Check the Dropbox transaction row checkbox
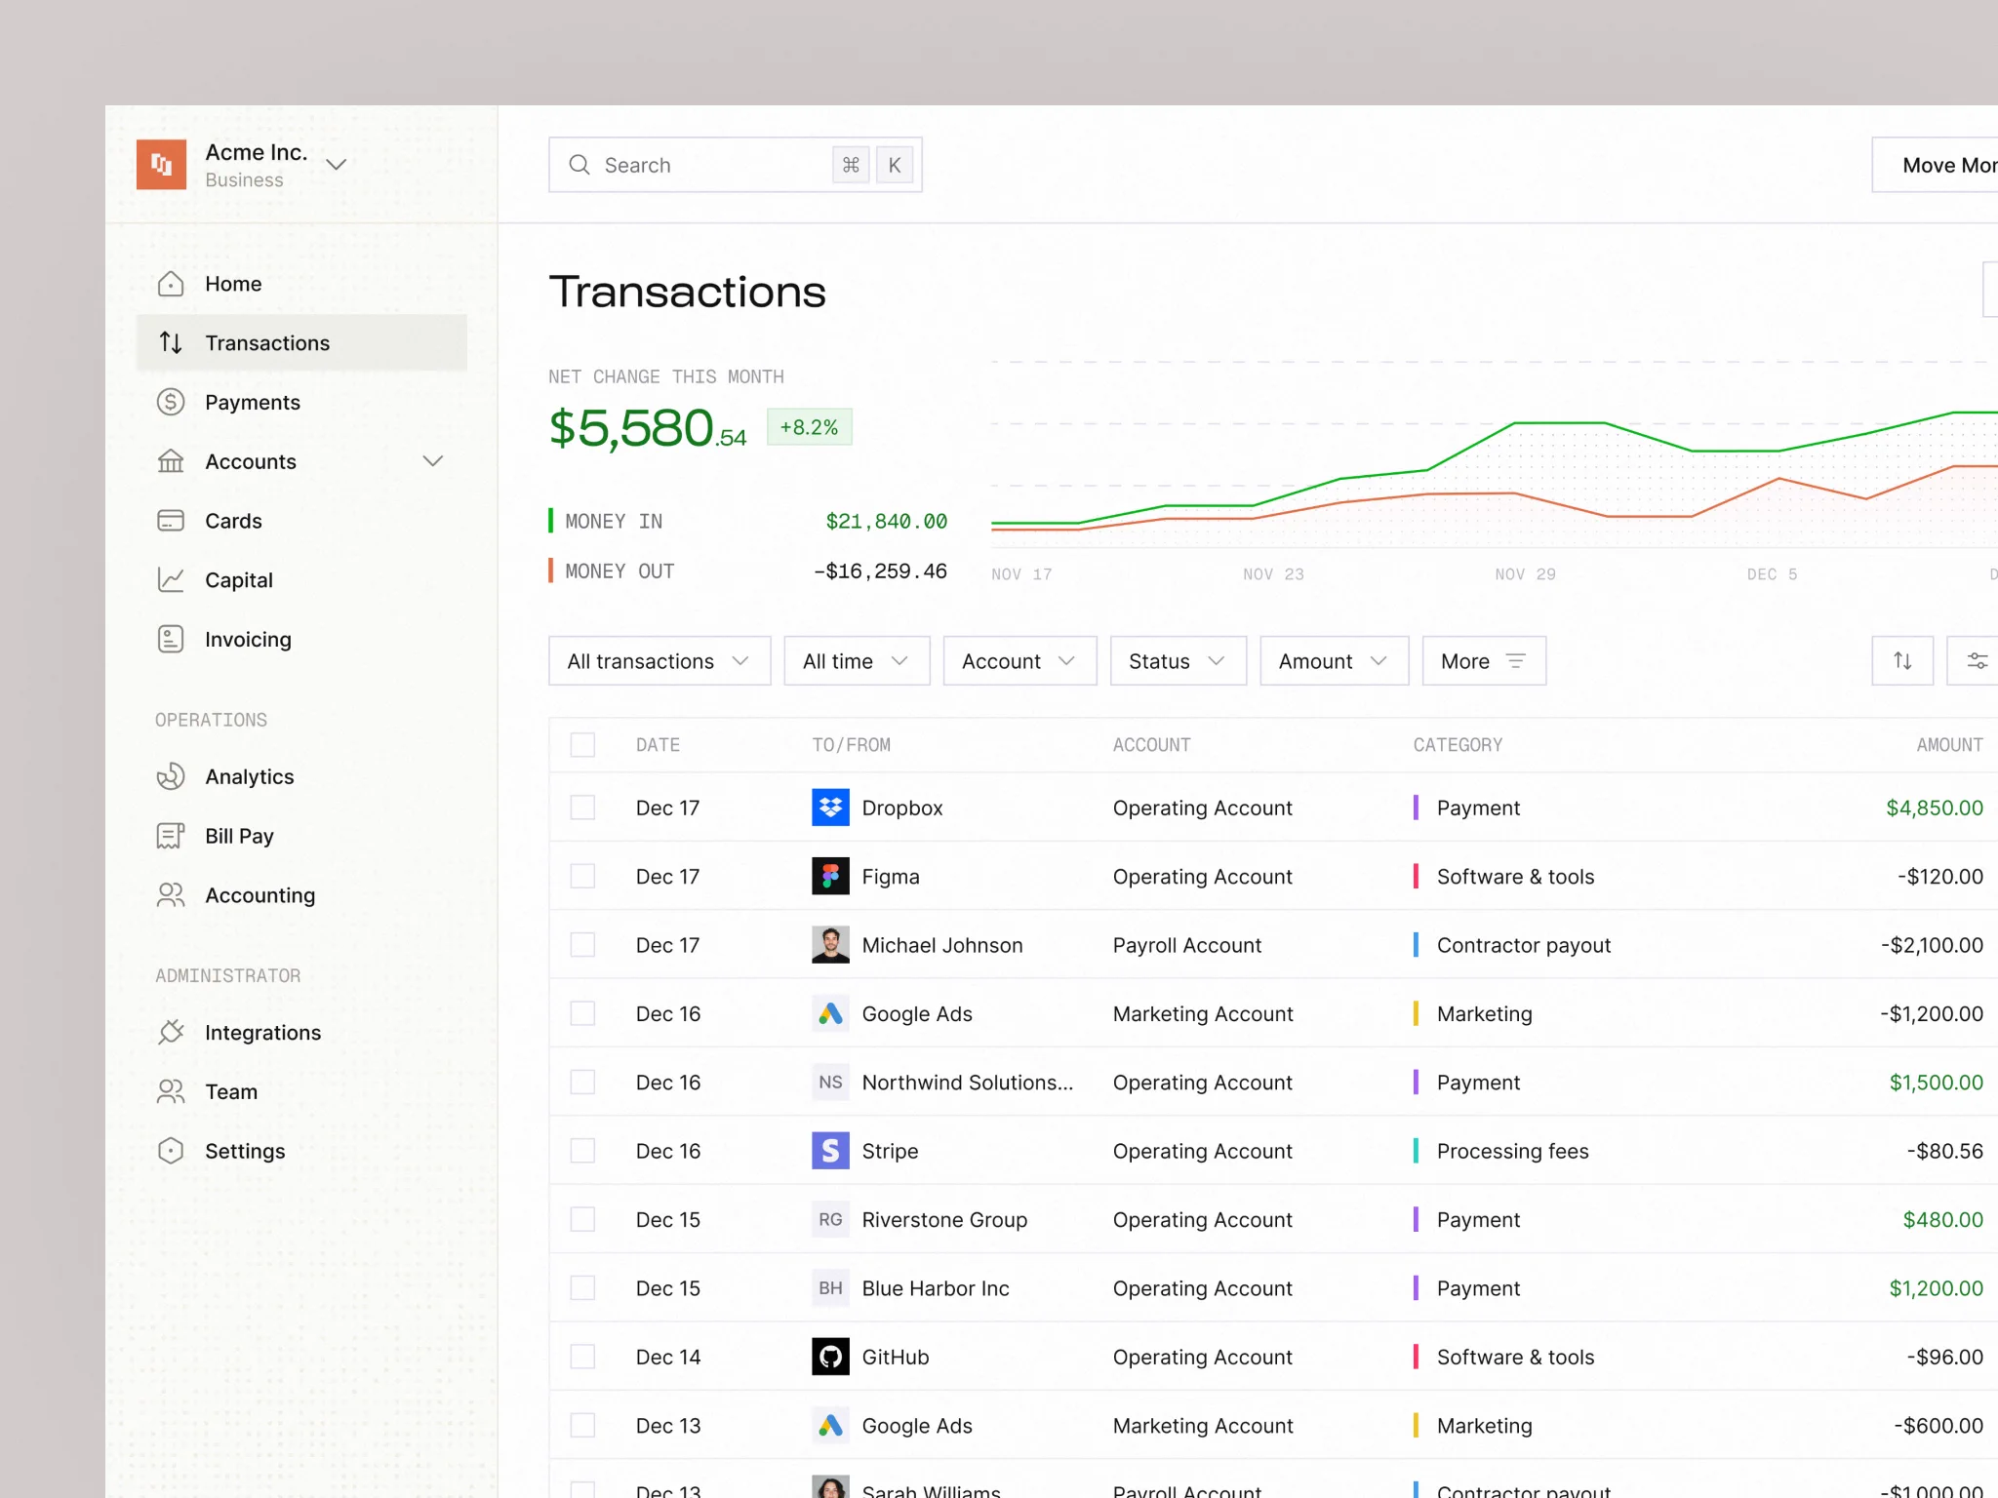The height and width of the screenshot is (1498, 1998). [582, 808]
